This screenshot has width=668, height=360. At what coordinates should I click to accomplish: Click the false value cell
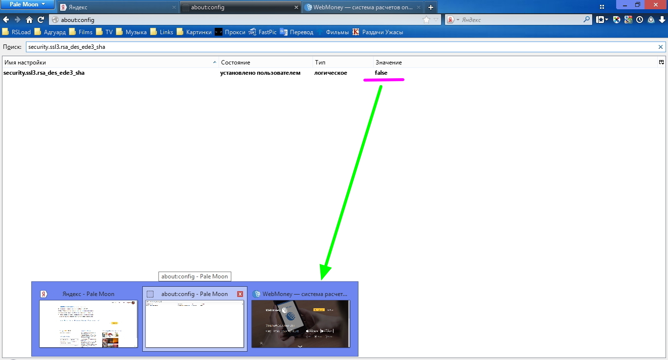tap(381, 73)
